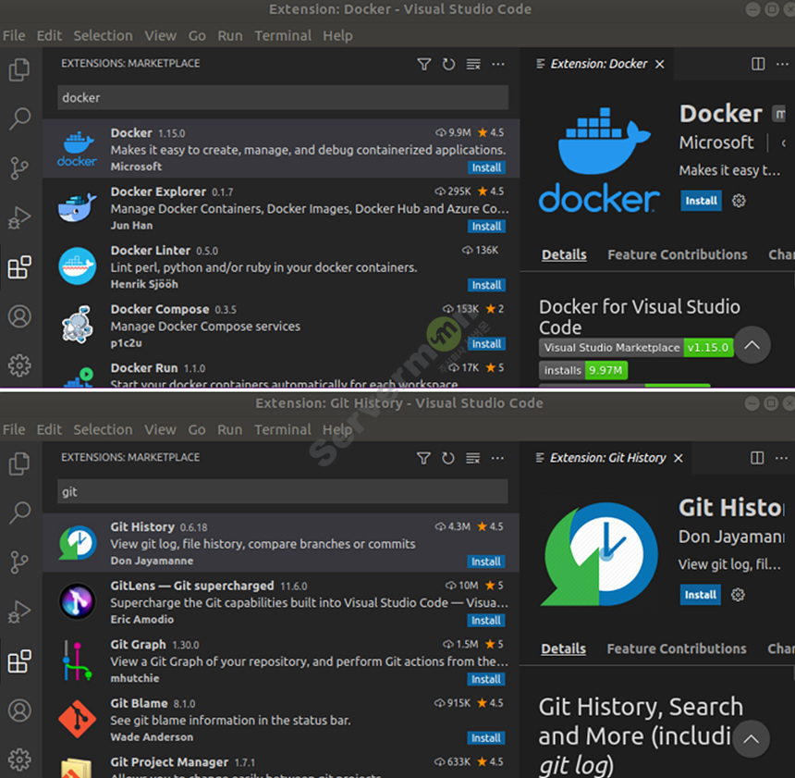
Task: Open Run menu in bottom window
Action: (229, 430)
